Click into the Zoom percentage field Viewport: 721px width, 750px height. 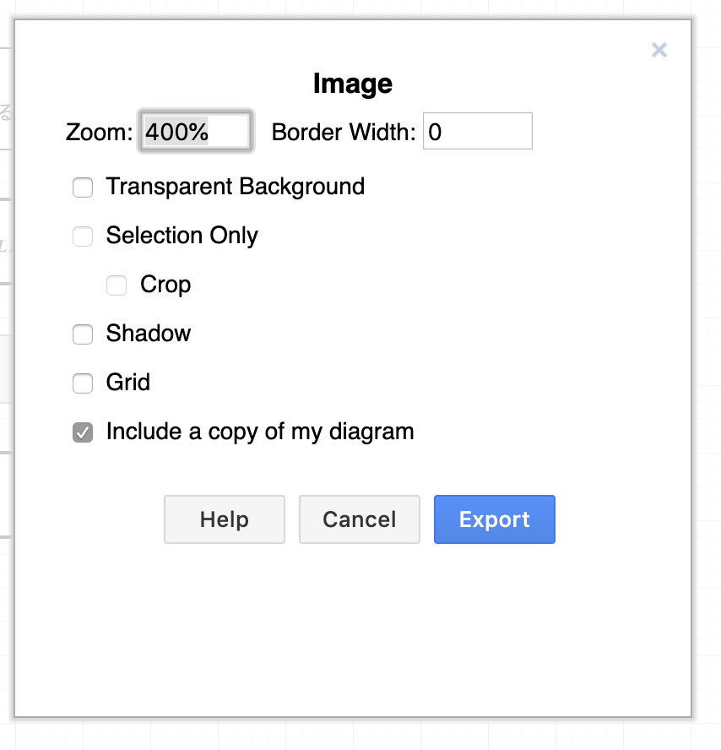tap(196, 132)
